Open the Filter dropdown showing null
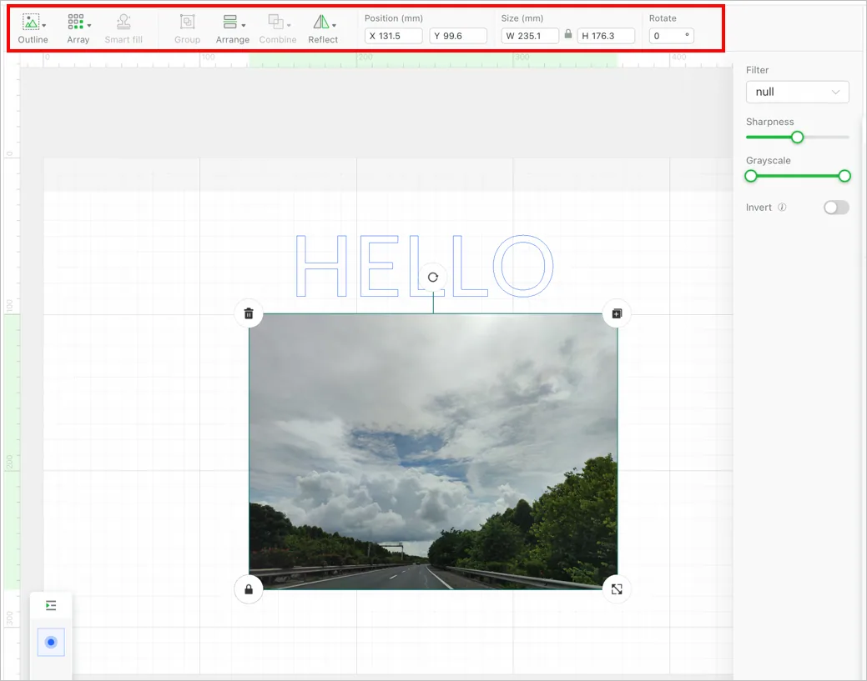Image resolution: width=867 pixels, height=681 pixels. [x=798, y=92]
